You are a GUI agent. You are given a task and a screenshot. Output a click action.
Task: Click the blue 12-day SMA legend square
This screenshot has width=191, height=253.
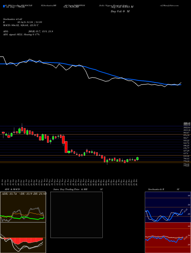click(x=4, y=6)
